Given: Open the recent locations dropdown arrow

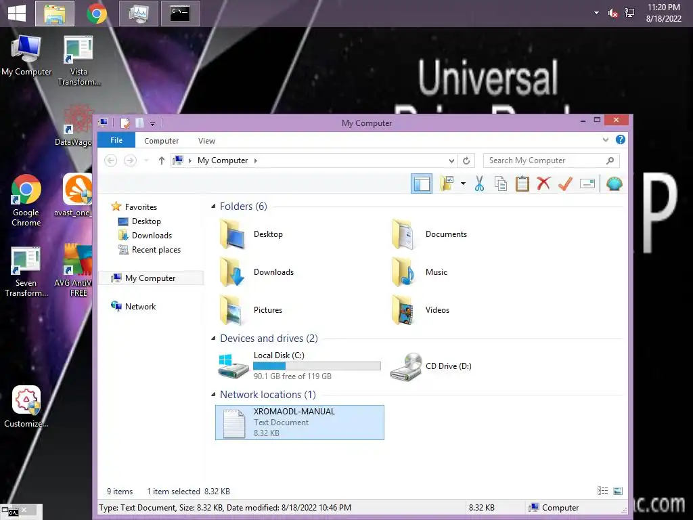Looking at the screenshot, I should click(146, 160).
